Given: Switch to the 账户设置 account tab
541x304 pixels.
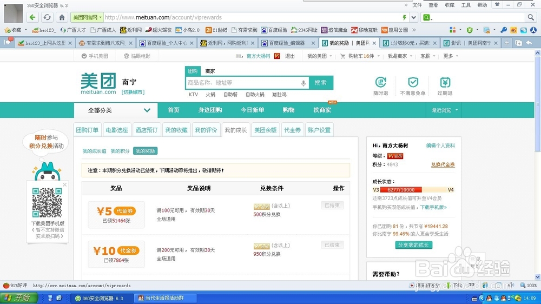Looking at the screenshot, I should (x=319, y=130).
